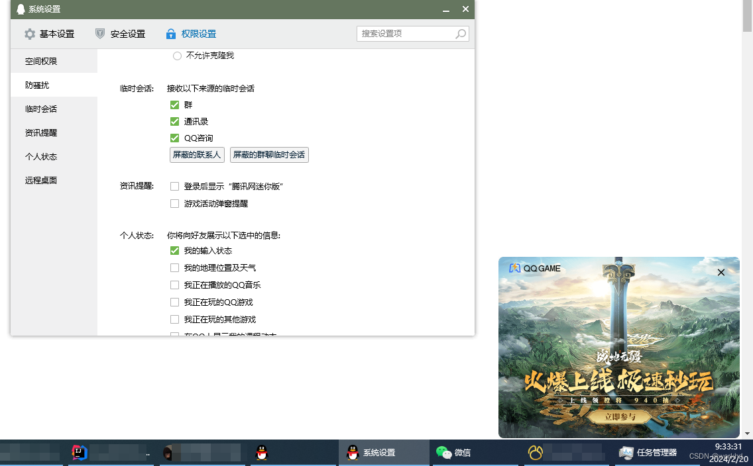Viewport: 753px width, 466px height.
Task: Click 立即参与 button in game ad
Action: click(620, 416)
